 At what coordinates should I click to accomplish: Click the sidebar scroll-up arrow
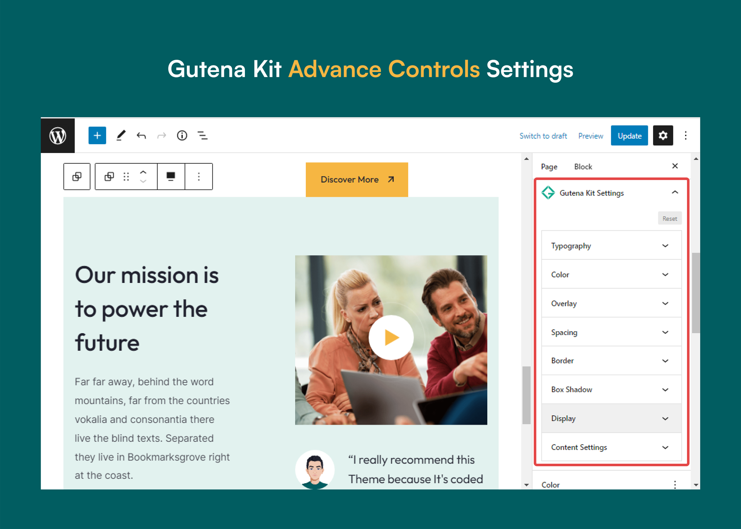(696, 159)
